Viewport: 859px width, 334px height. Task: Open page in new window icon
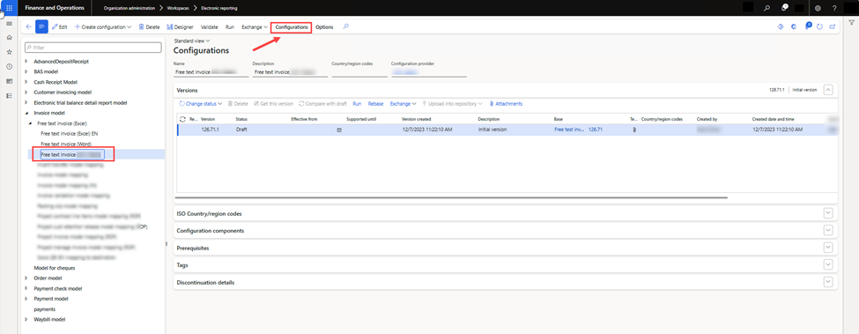coord(833,26)
